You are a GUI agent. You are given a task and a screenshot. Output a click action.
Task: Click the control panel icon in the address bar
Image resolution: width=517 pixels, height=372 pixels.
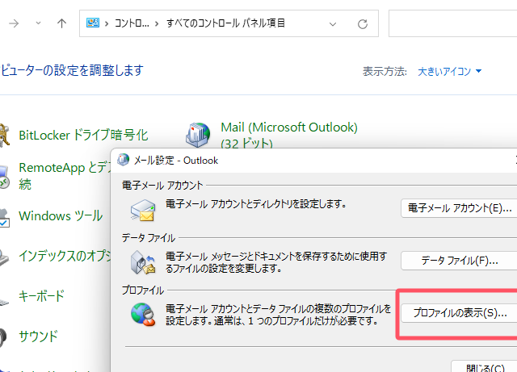pyautogui.click(x=93, y=24)
